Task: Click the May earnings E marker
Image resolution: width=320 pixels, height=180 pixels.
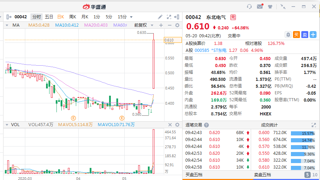Action: coord(122,118)
